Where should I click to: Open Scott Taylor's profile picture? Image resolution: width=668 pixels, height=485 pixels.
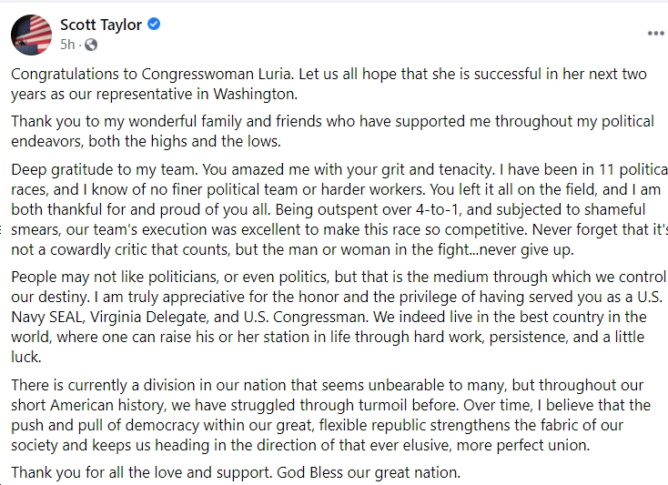[x=32, y=35]
